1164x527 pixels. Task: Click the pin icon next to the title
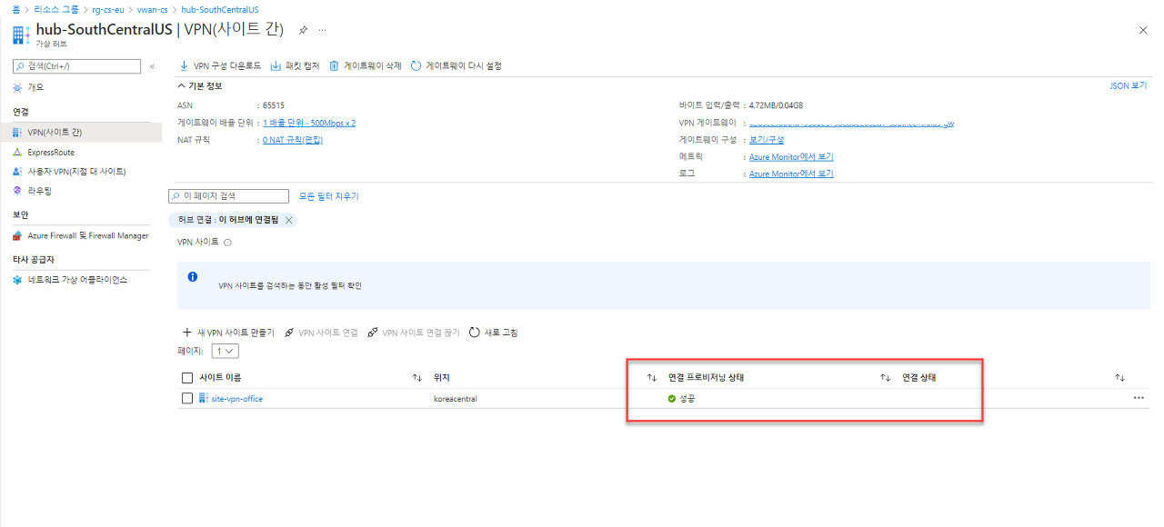point(303,30)
